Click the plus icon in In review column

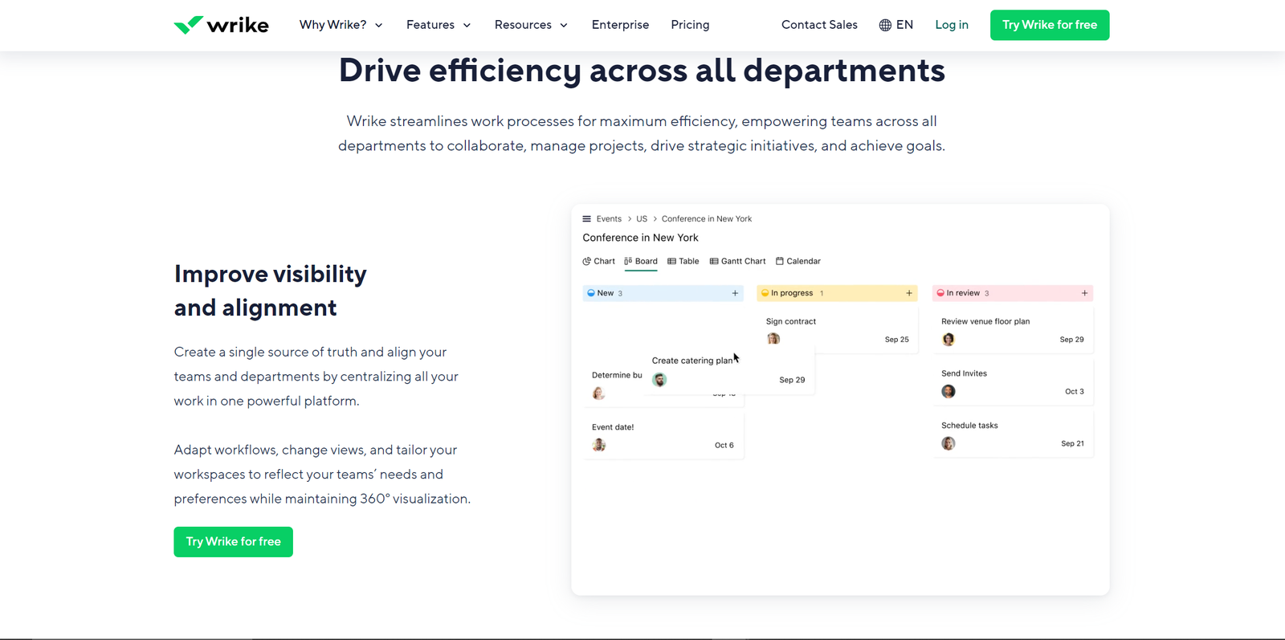pos(1084,293)
